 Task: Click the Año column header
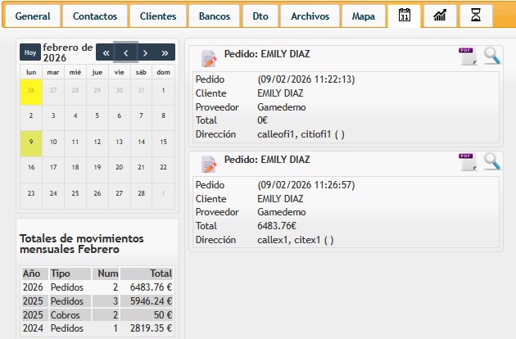point(34,273)
